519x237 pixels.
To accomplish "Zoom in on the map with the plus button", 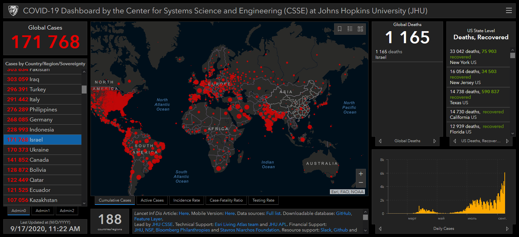I will click(x=361, y=174).
